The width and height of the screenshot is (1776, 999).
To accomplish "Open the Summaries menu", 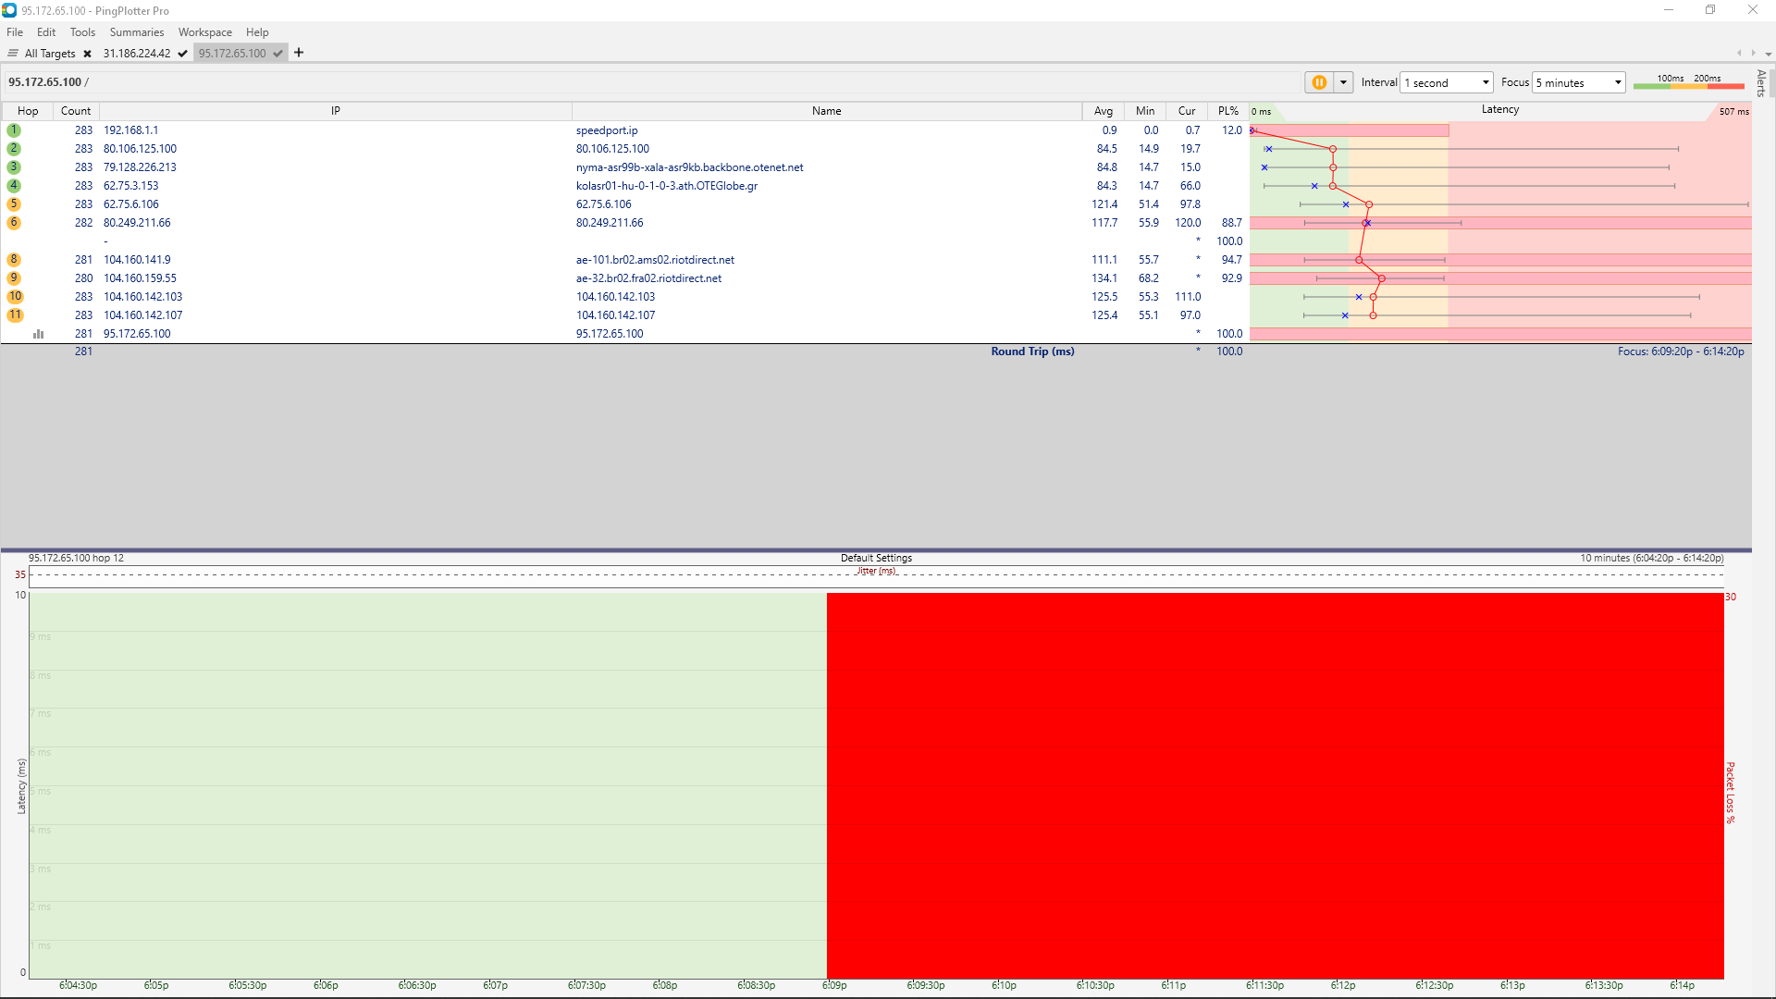I will pyautogui.click(x=136, y=32).
